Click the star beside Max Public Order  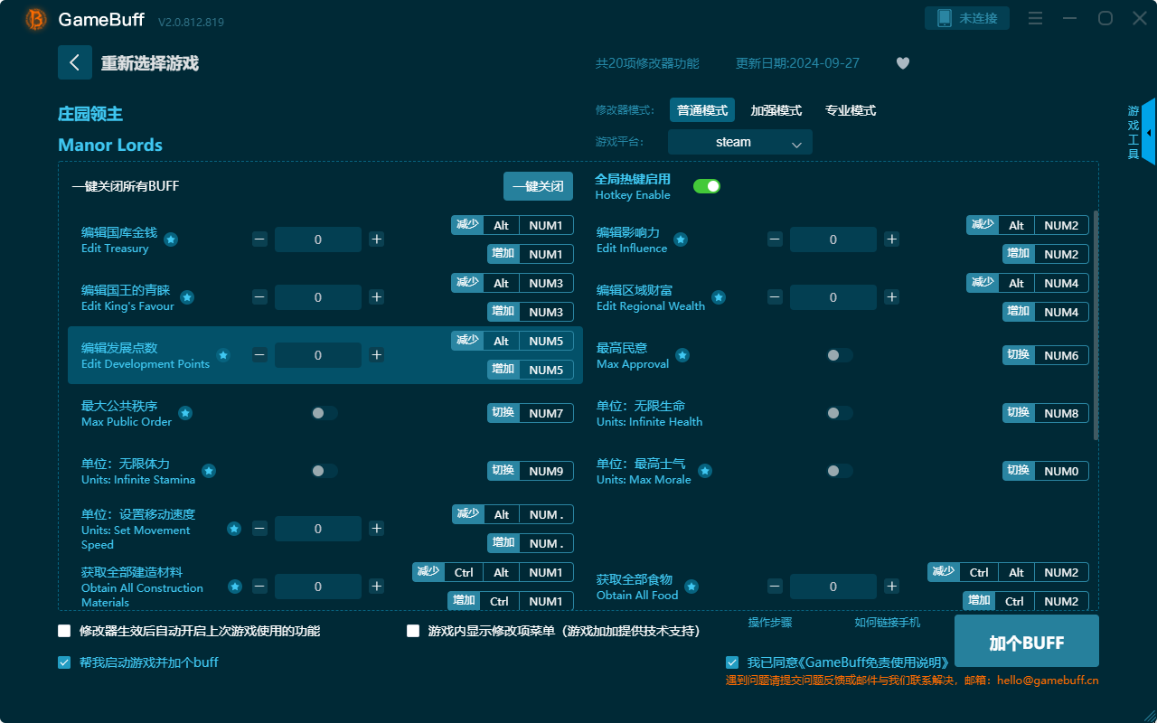185,413
